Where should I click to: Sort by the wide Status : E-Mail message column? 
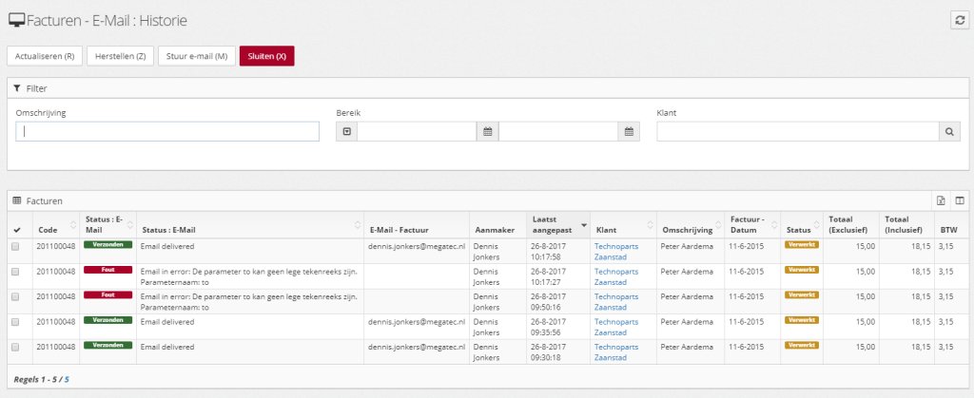point(250,225)
